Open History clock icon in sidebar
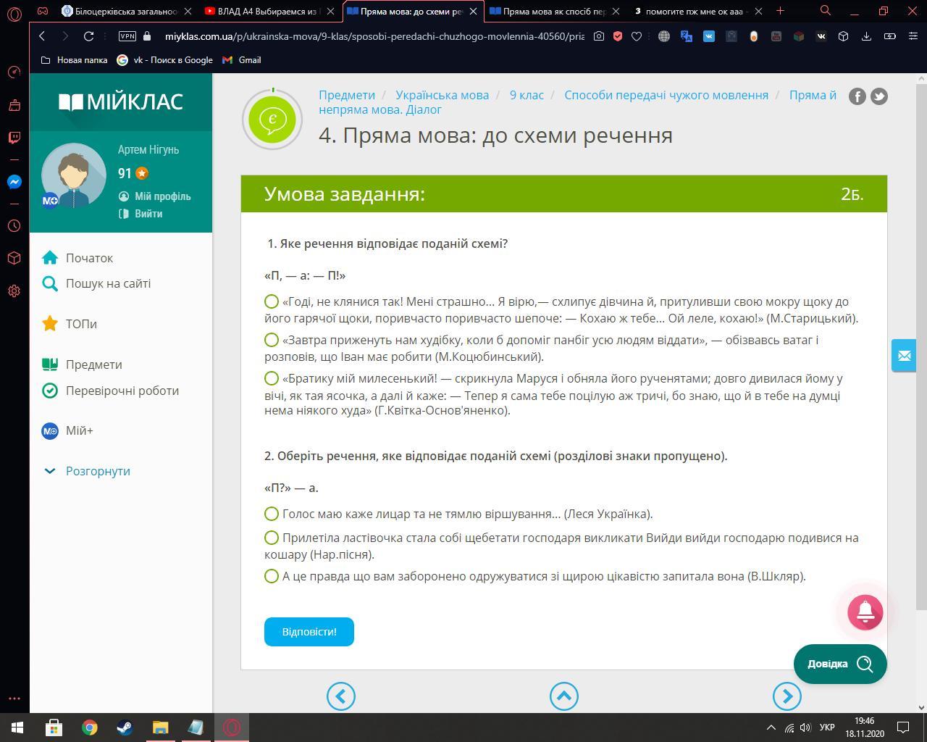This screenshot has height=742, width=927. [14, 226]
